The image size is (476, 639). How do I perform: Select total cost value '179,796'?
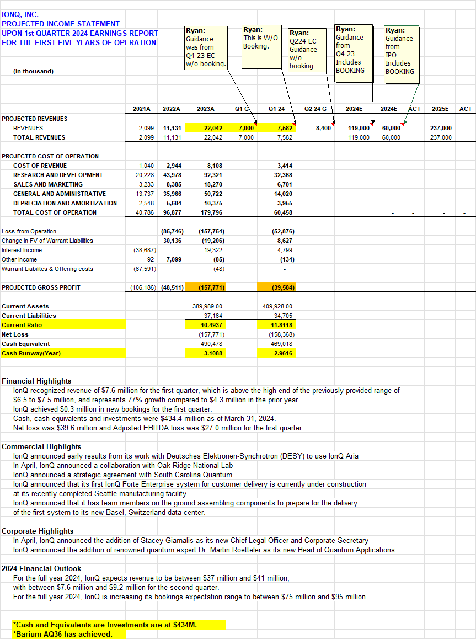211,212
